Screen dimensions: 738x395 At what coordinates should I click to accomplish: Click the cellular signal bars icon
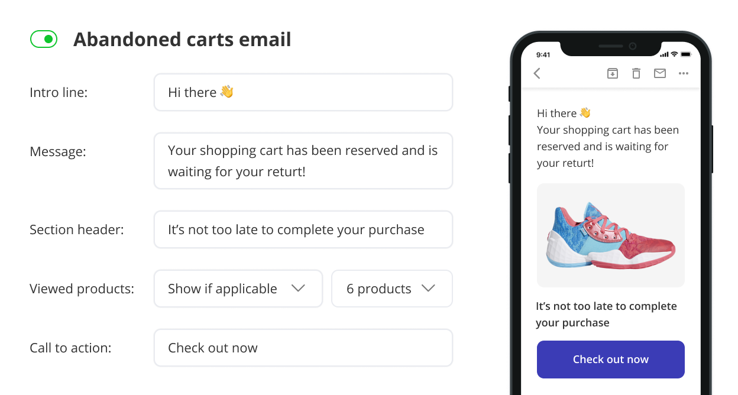[x=664, y=54]
